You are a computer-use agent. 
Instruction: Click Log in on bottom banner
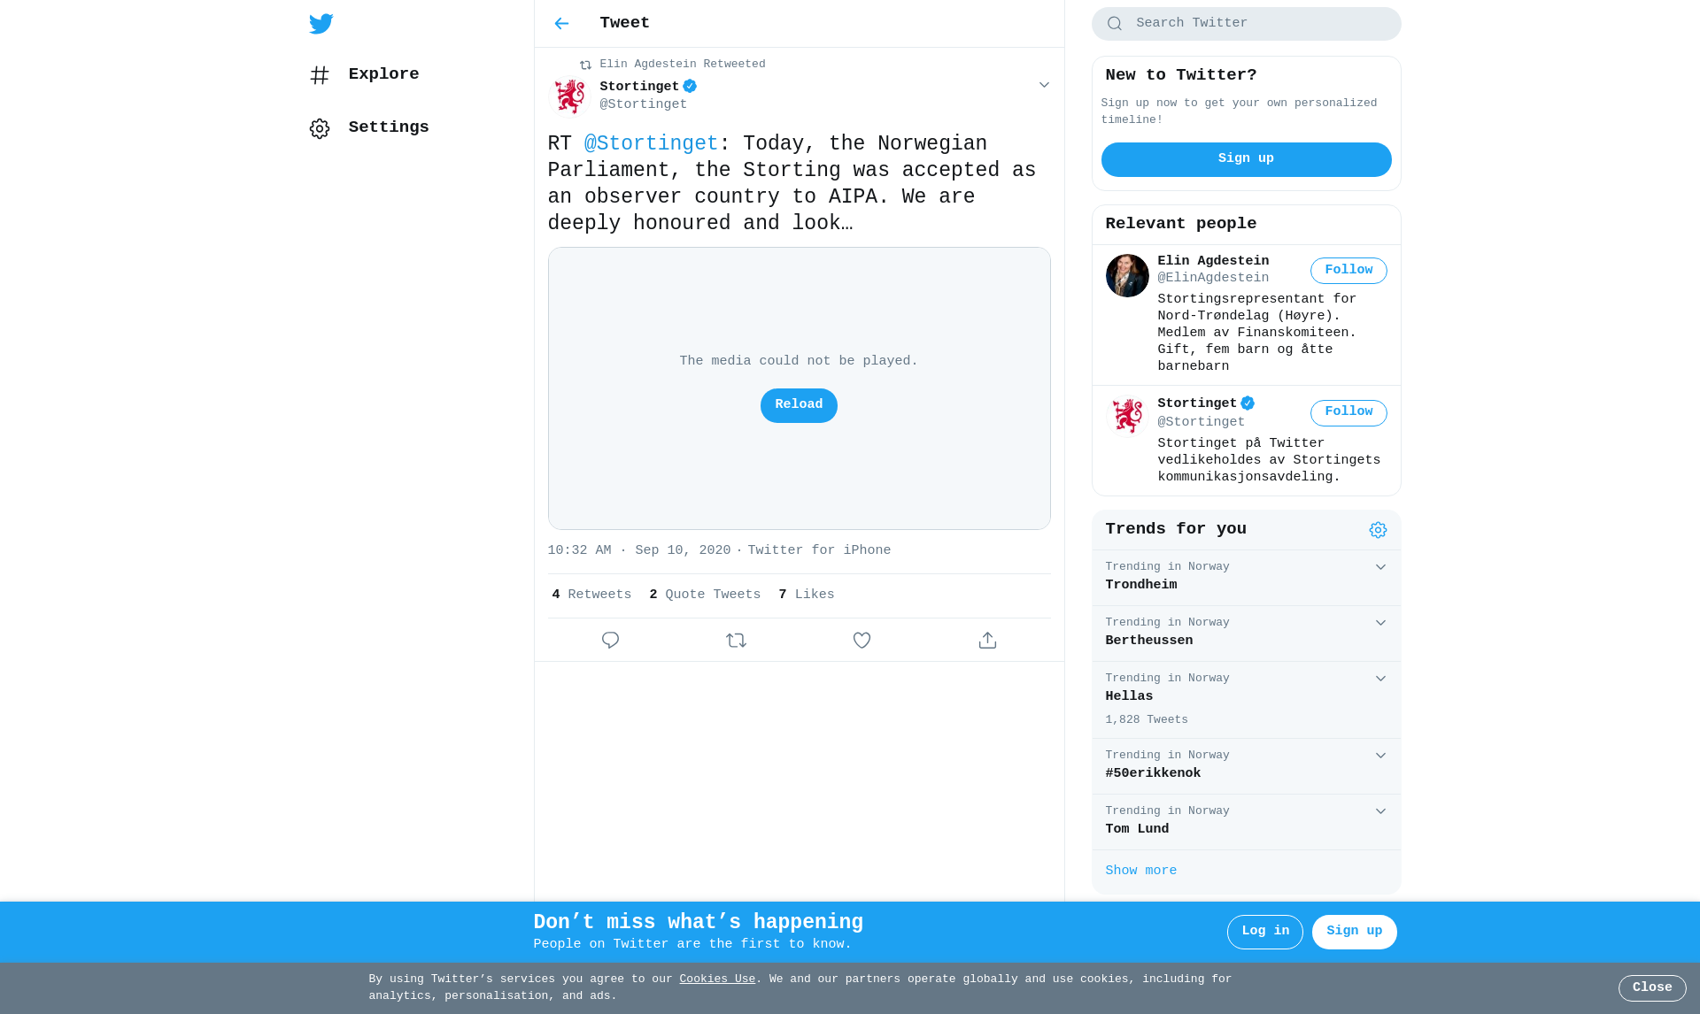coord(1265,932)
